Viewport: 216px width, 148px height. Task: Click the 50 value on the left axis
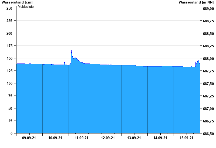coord(10,108)
